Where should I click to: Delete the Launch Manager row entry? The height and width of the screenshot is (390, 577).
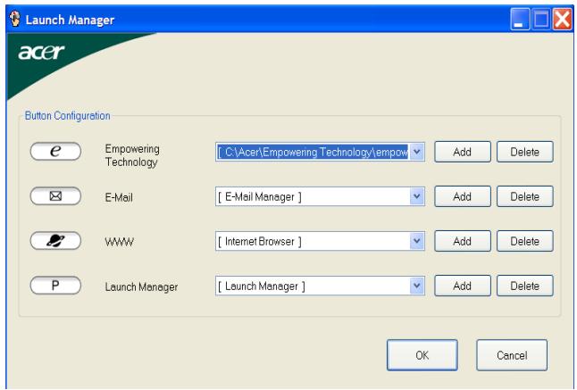pos(524,286)
